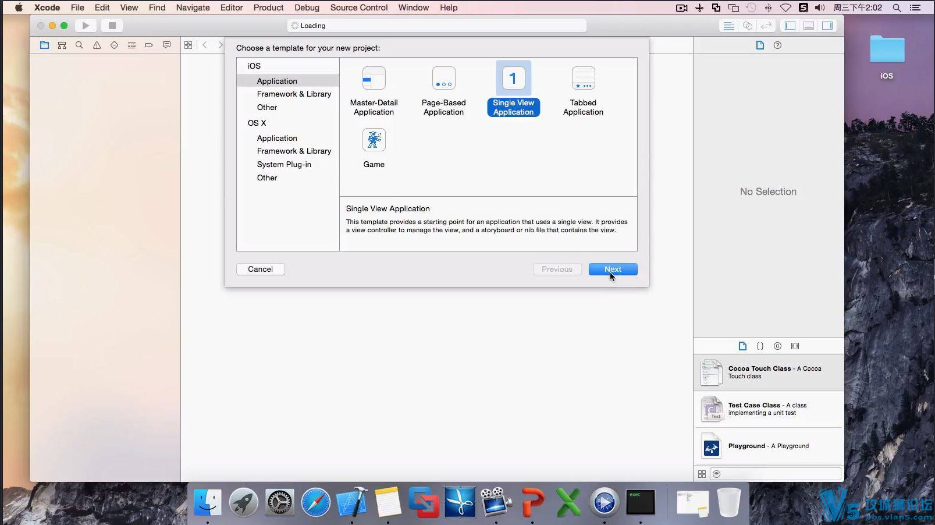
Task: Open System Preferences from the Dock
Action: coord(279,502)
